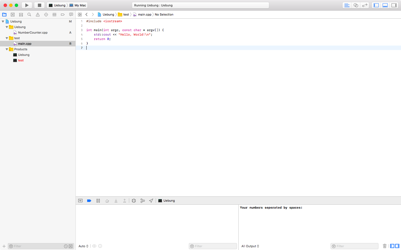The image size is (401, 250).
Task: Hide the debug area with toggle button
Action: 80,201
